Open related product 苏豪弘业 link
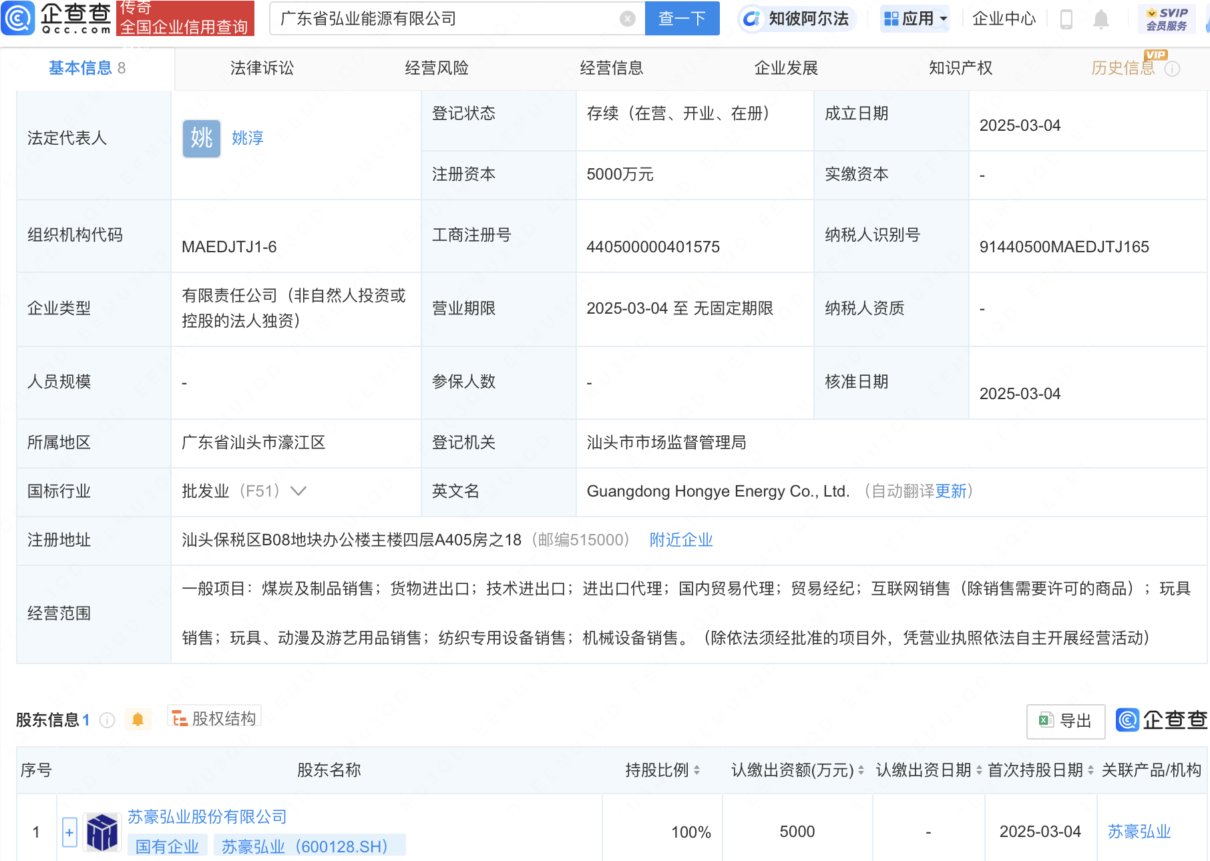The image size is (1210, 861). pos(1139,832)
